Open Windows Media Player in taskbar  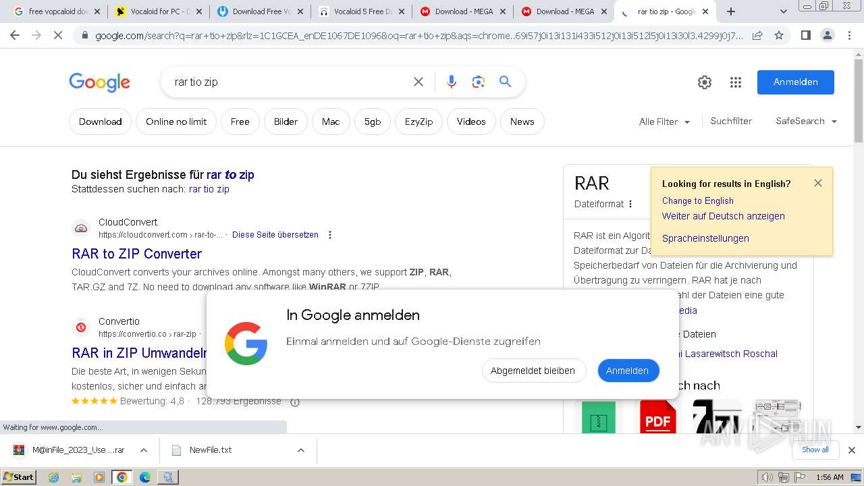point(99,477)
